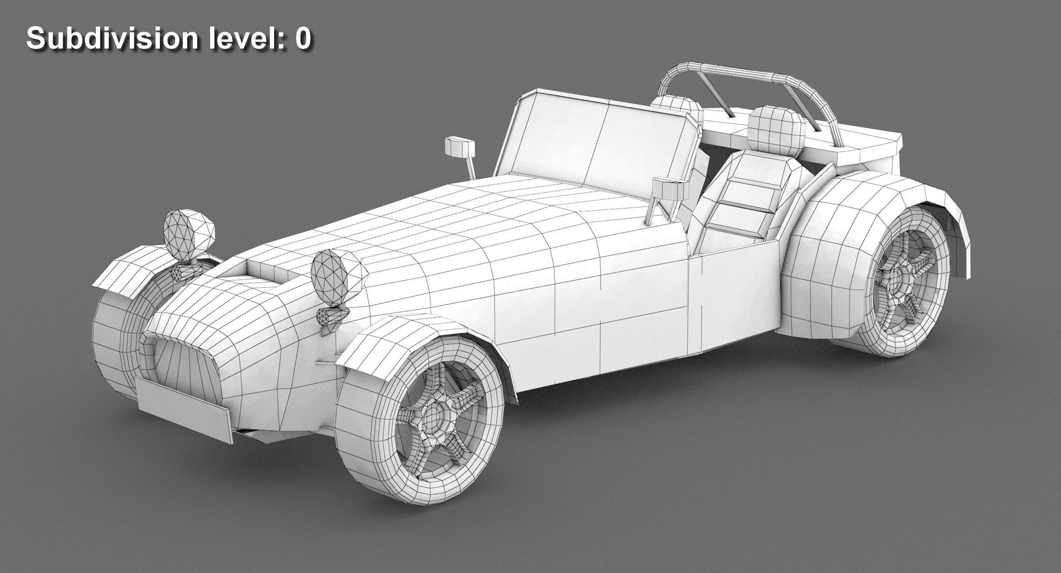Click the "Subdivision level: 0" caption text
The width and height of the screenshot is (1061, 573).
[169, 39]
